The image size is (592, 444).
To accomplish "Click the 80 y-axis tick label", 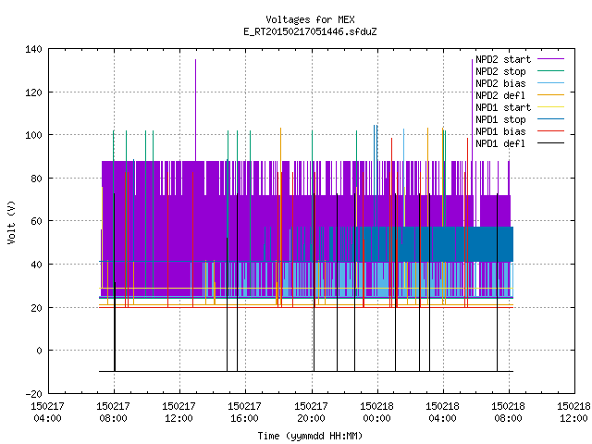I will pyautogui.click(x=36, y=179).
